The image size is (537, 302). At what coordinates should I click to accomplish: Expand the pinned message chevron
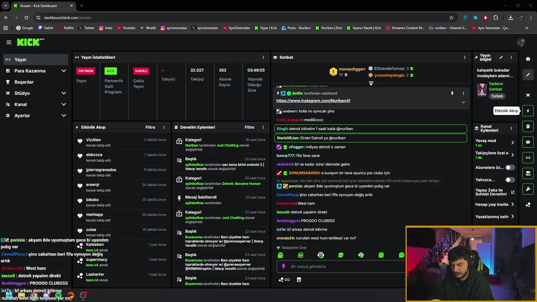[x=463, y=102]
